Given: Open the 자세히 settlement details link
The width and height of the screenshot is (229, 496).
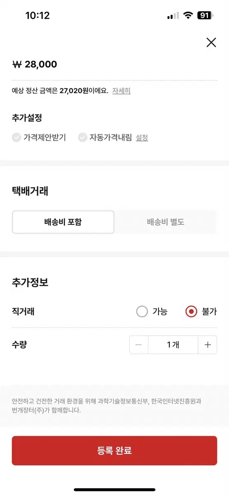Looking at the screenshot, I should 121,91.
